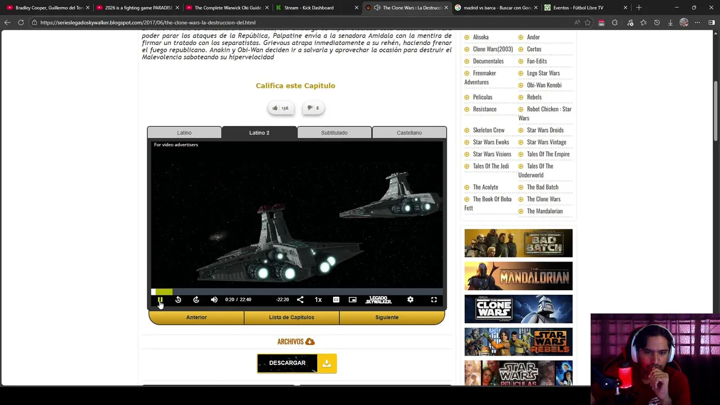Image resolution: width=720 pixels, height=405 pixels.
Task: Open the favorites list icon
Action: point(643,22)
